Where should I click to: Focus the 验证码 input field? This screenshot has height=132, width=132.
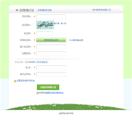click(44, 33)
